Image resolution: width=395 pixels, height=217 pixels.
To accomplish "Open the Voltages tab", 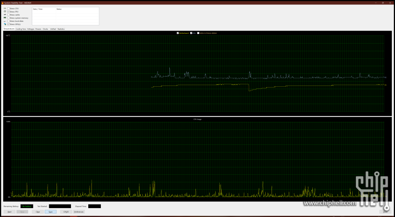I will (31, 29).
